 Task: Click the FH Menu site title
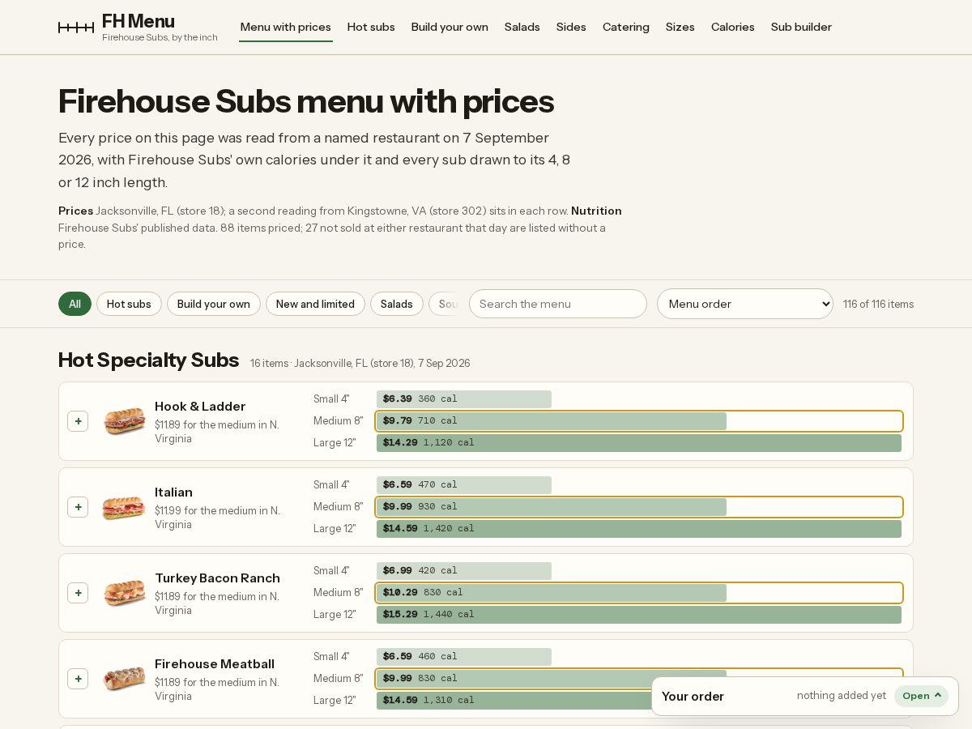pyautogui.click(x=139, y=21)
